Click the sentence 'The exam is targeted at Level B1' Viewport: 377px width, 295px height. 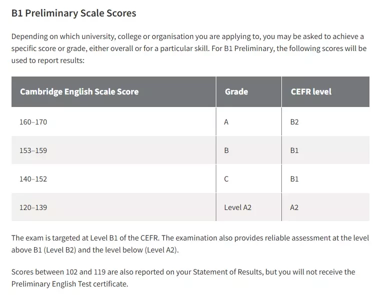[85, 238]
